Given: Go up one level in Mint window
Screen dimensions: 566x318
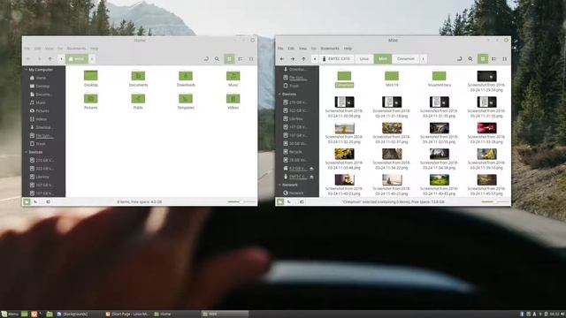Looking at the screenshot, I should coord(303,59).
